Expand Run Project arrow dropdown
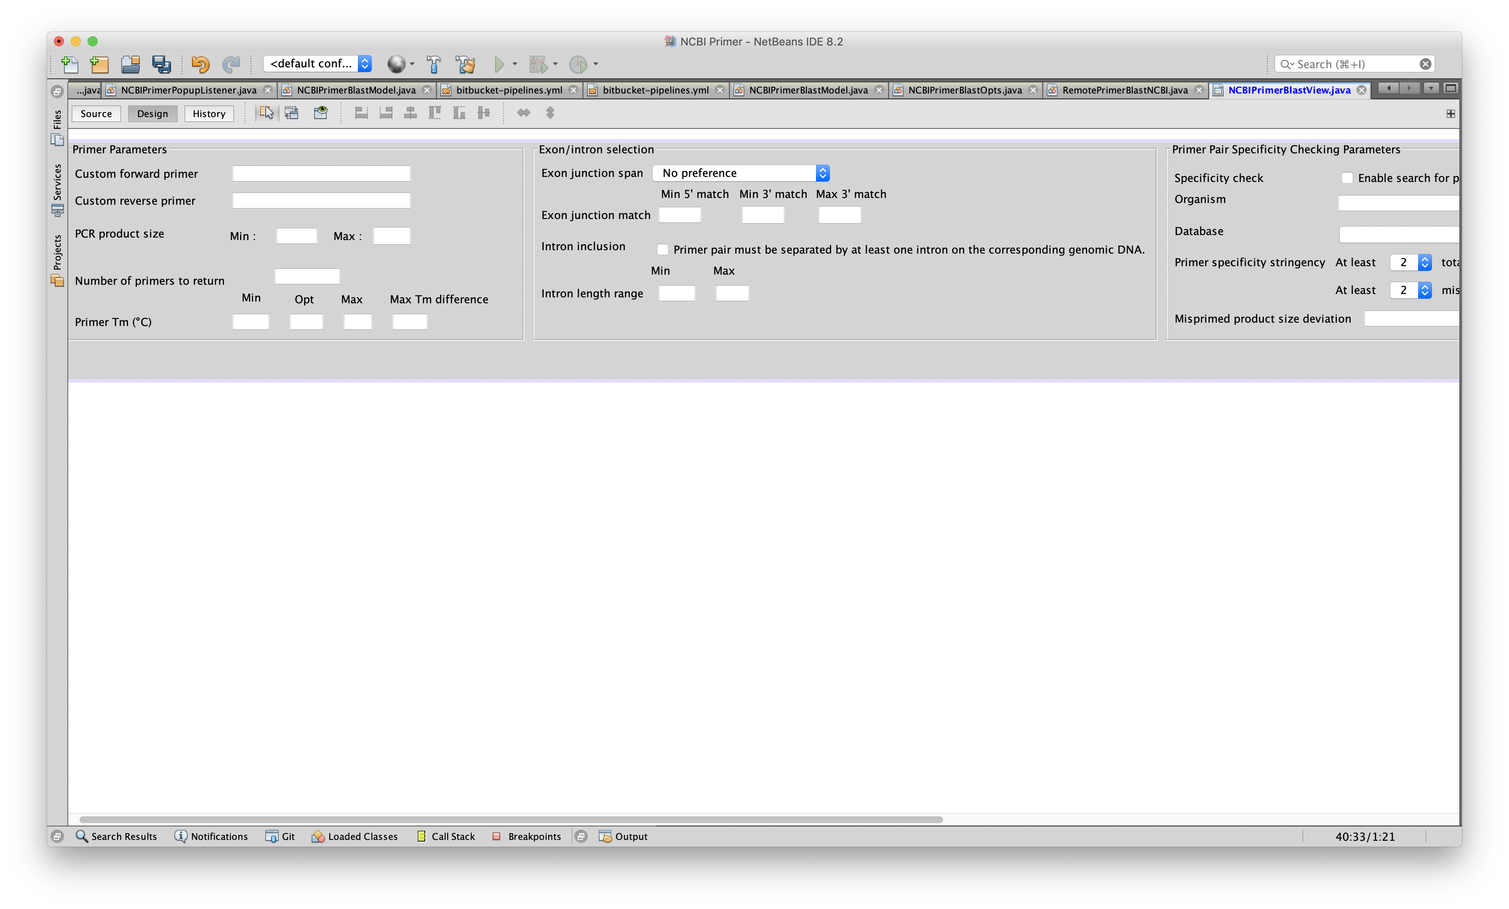 pos(515,64)
